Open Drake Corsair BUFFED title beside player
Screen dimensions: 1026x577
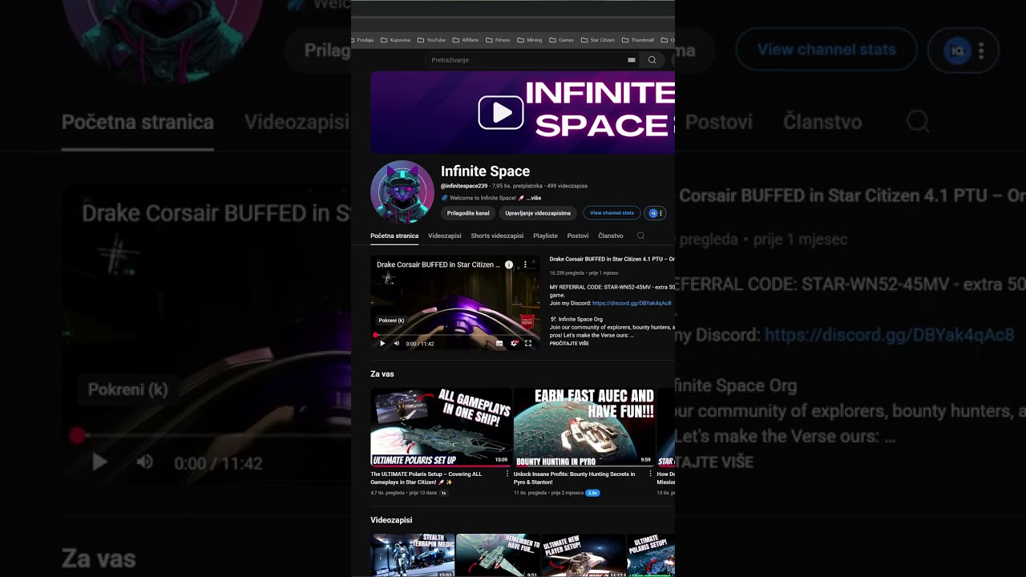(x=612, y=259)
